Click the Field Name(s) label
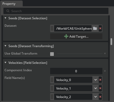Image resolution: width=114 pixels, height=102 pixels. click(x=15, y=78)
